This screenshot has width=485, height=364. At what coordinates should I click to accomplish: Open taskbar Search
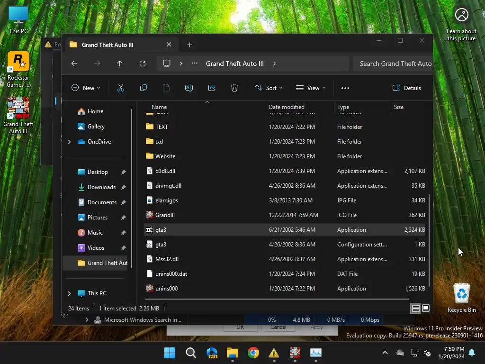click(x=191, y=353)
